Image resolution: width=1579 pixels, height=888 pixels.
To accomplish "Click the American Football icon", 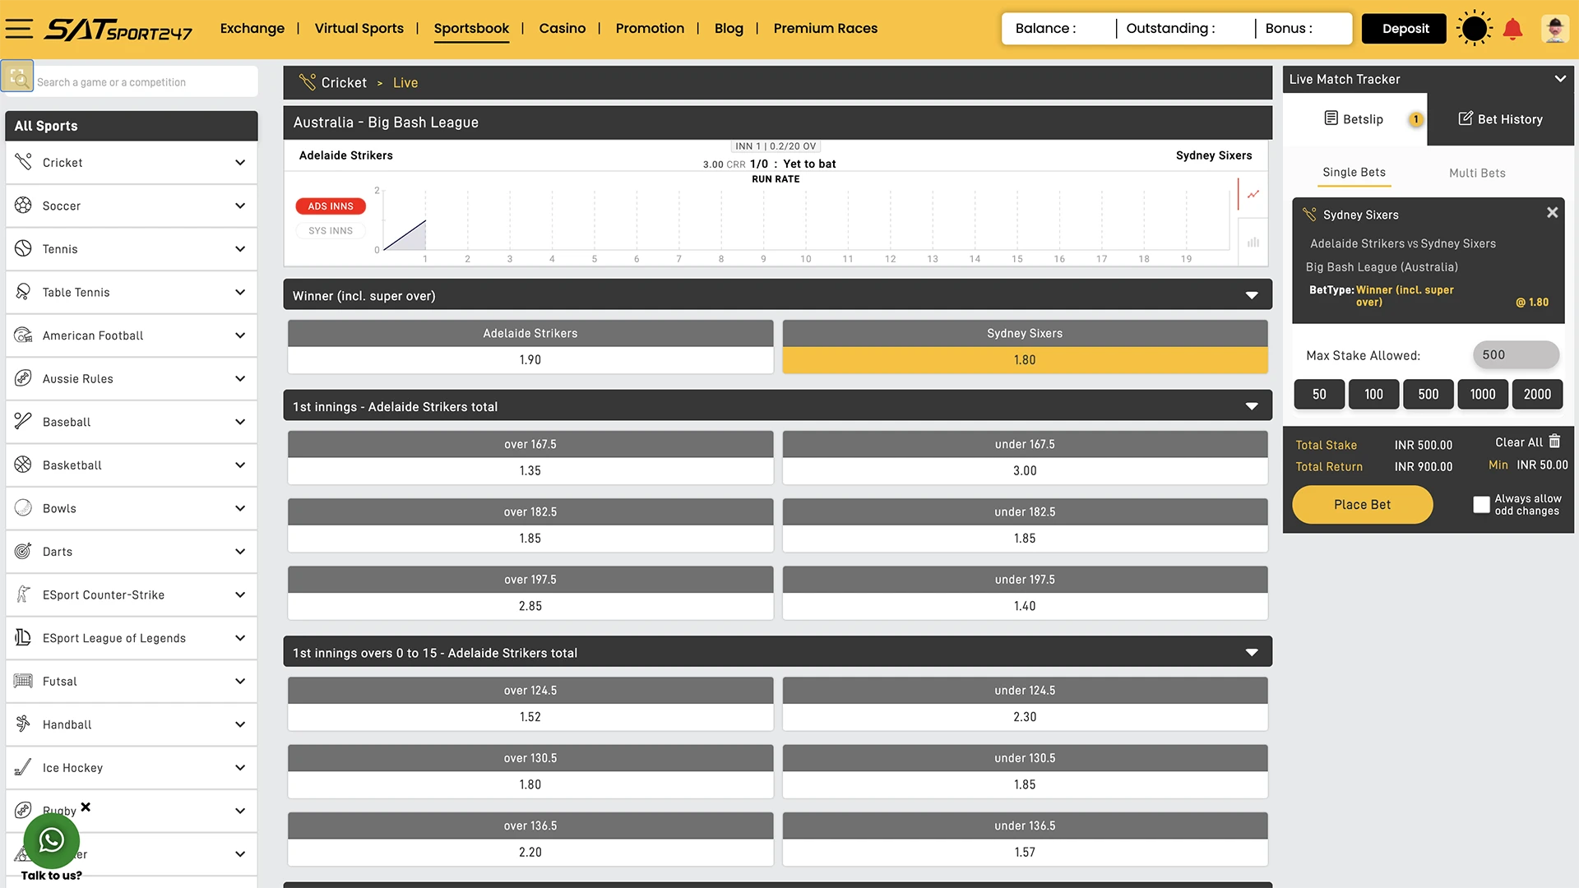I will coord(23,335).
